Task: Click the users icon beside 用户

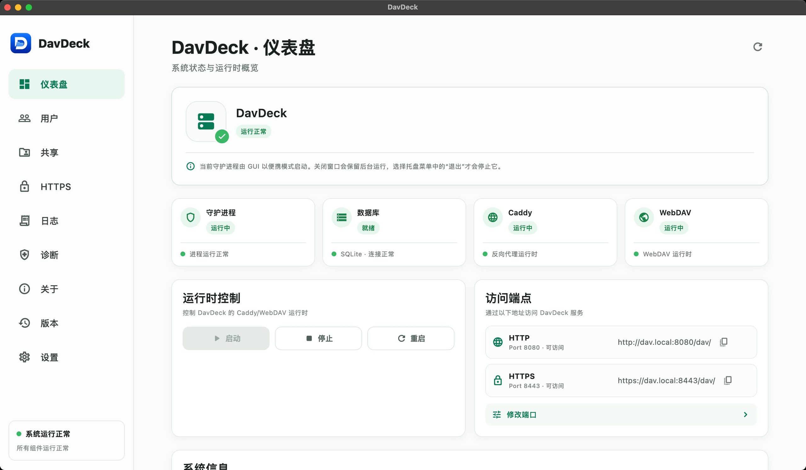Action: coord(24,118)
